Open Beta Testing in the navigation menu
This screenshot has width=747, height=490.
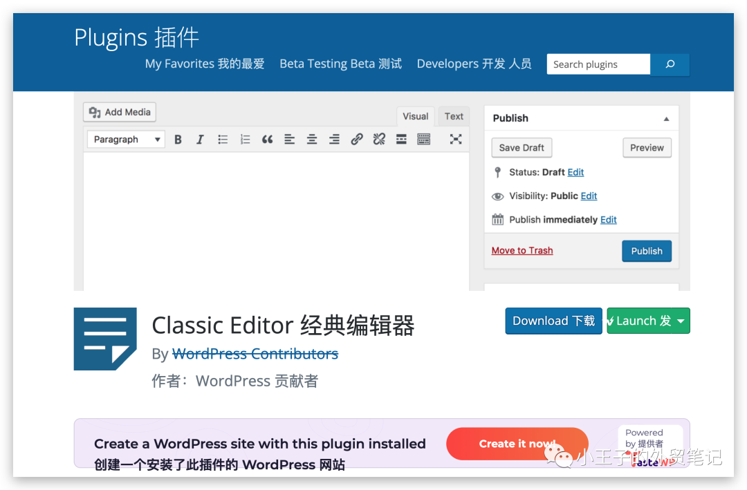pyautogui.click(x=340, y=64)
